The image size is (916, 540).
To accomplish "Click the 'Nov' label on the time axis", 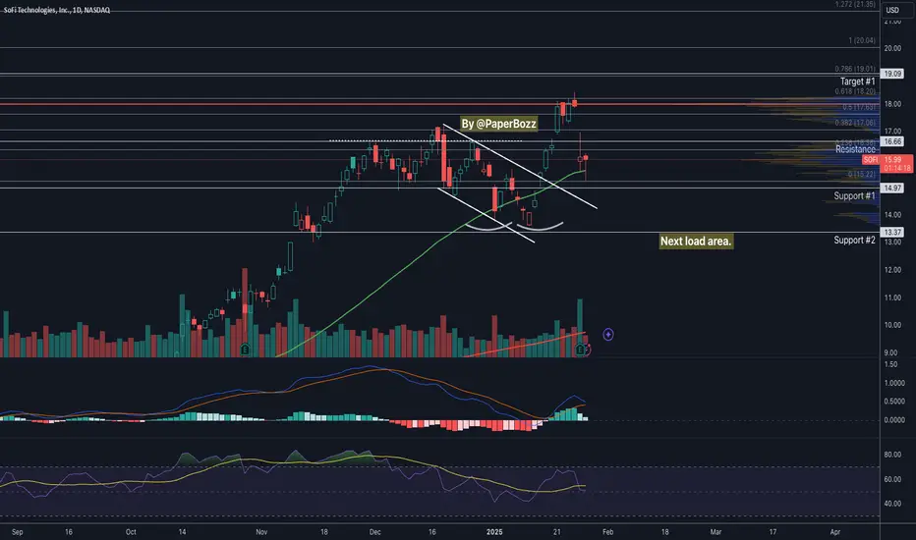I will (x=261, y=532).
